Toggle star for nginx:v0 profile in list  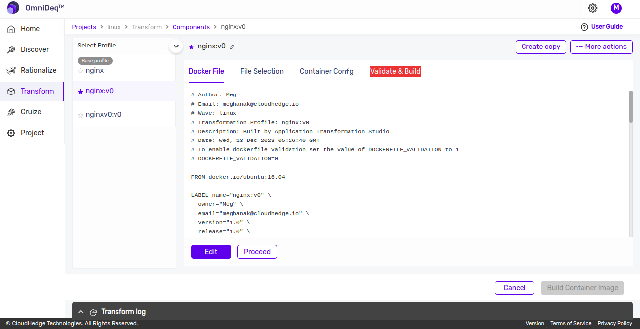point(80,92)
